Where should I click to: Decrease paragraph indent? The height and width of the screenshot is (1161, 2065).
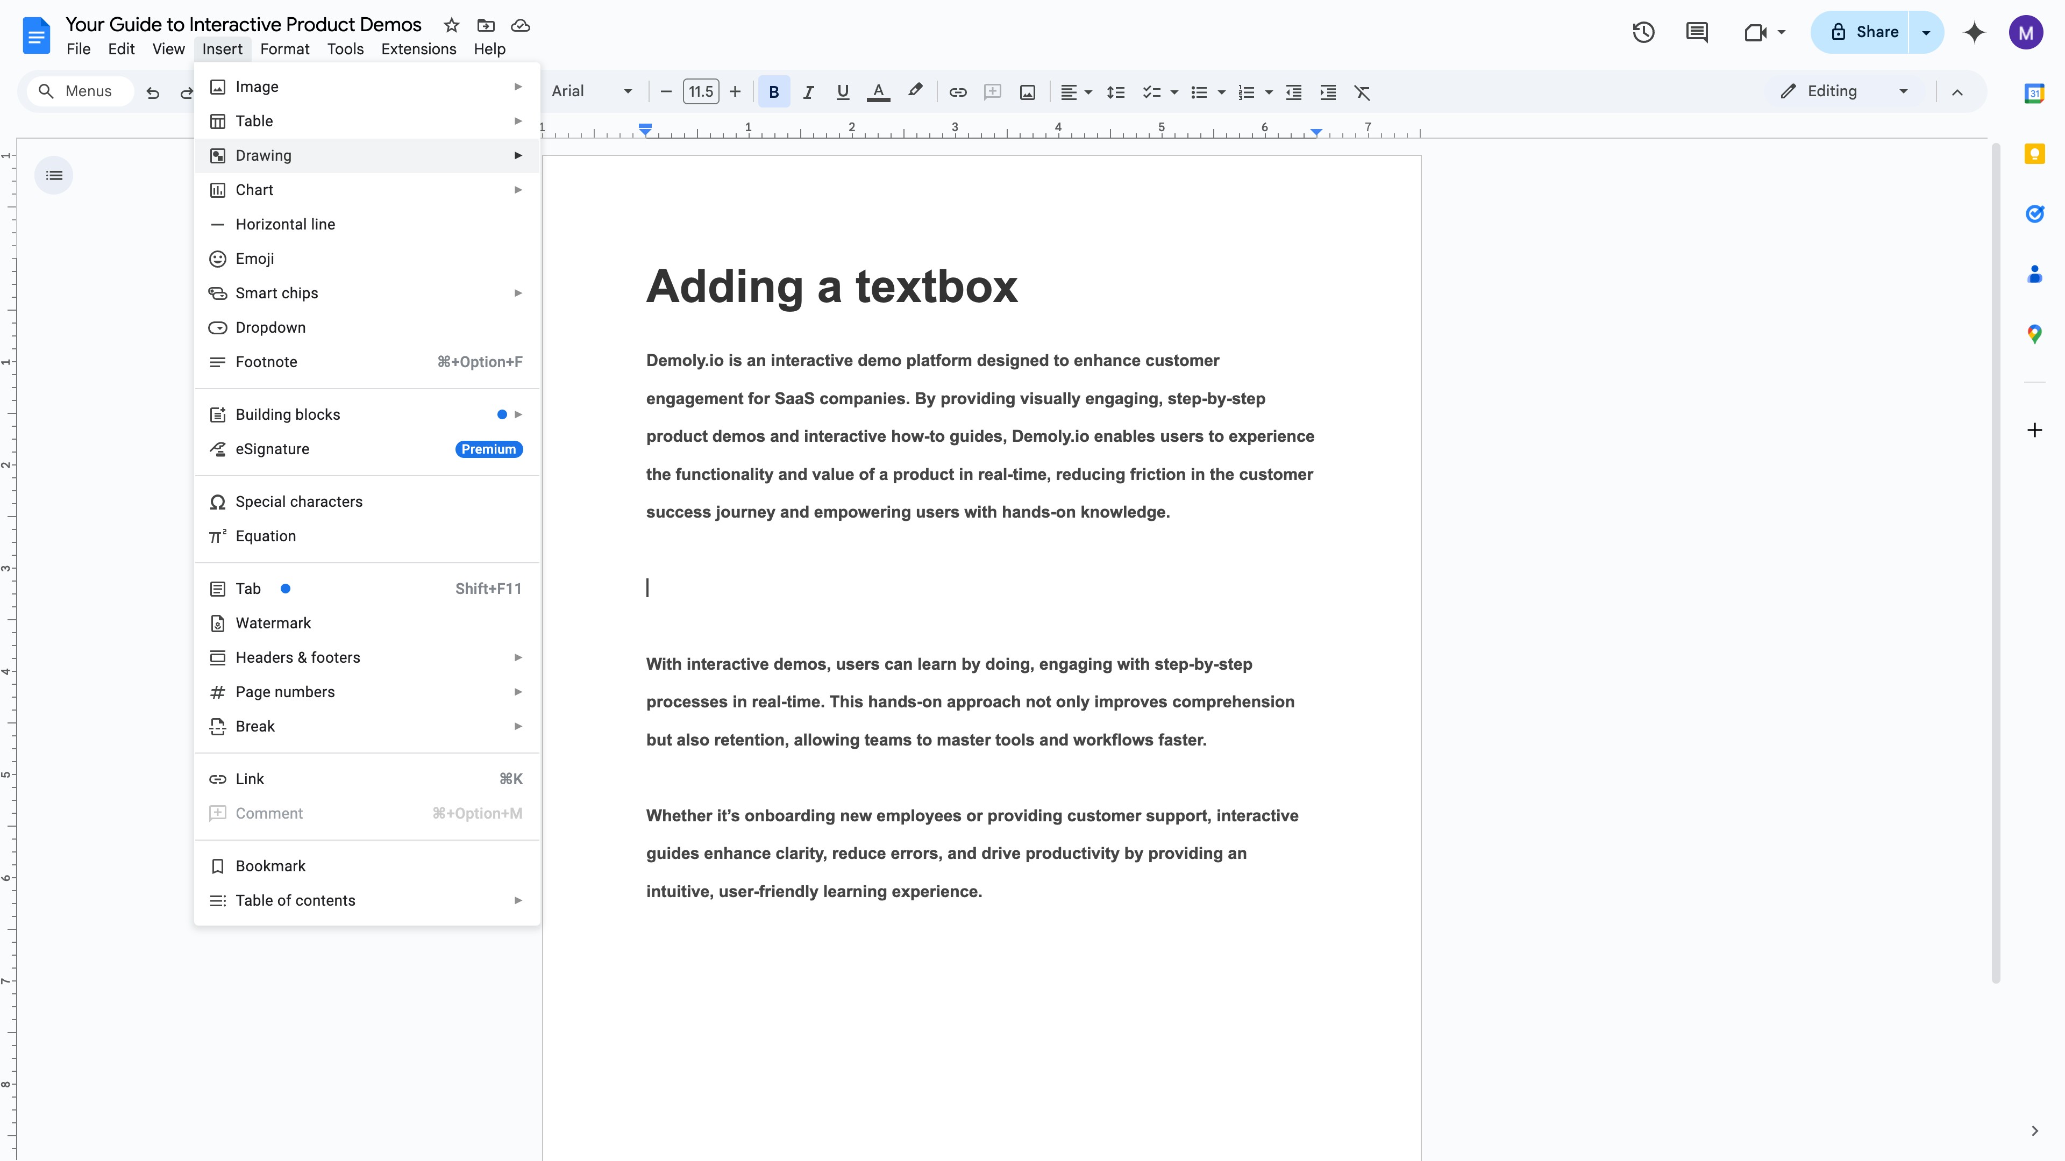(x=1293, y=92)
